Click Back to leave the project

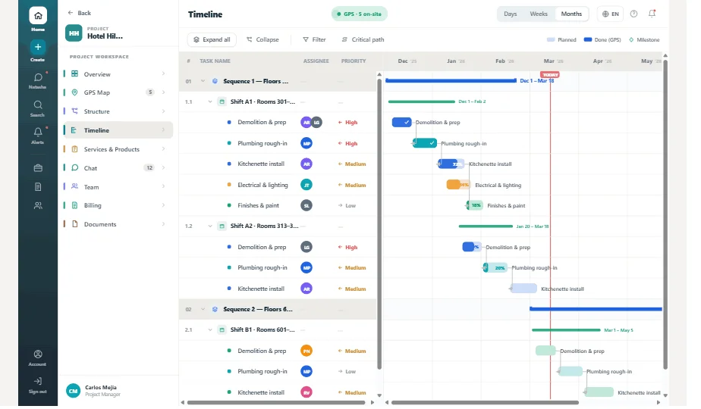coord(79,13)
